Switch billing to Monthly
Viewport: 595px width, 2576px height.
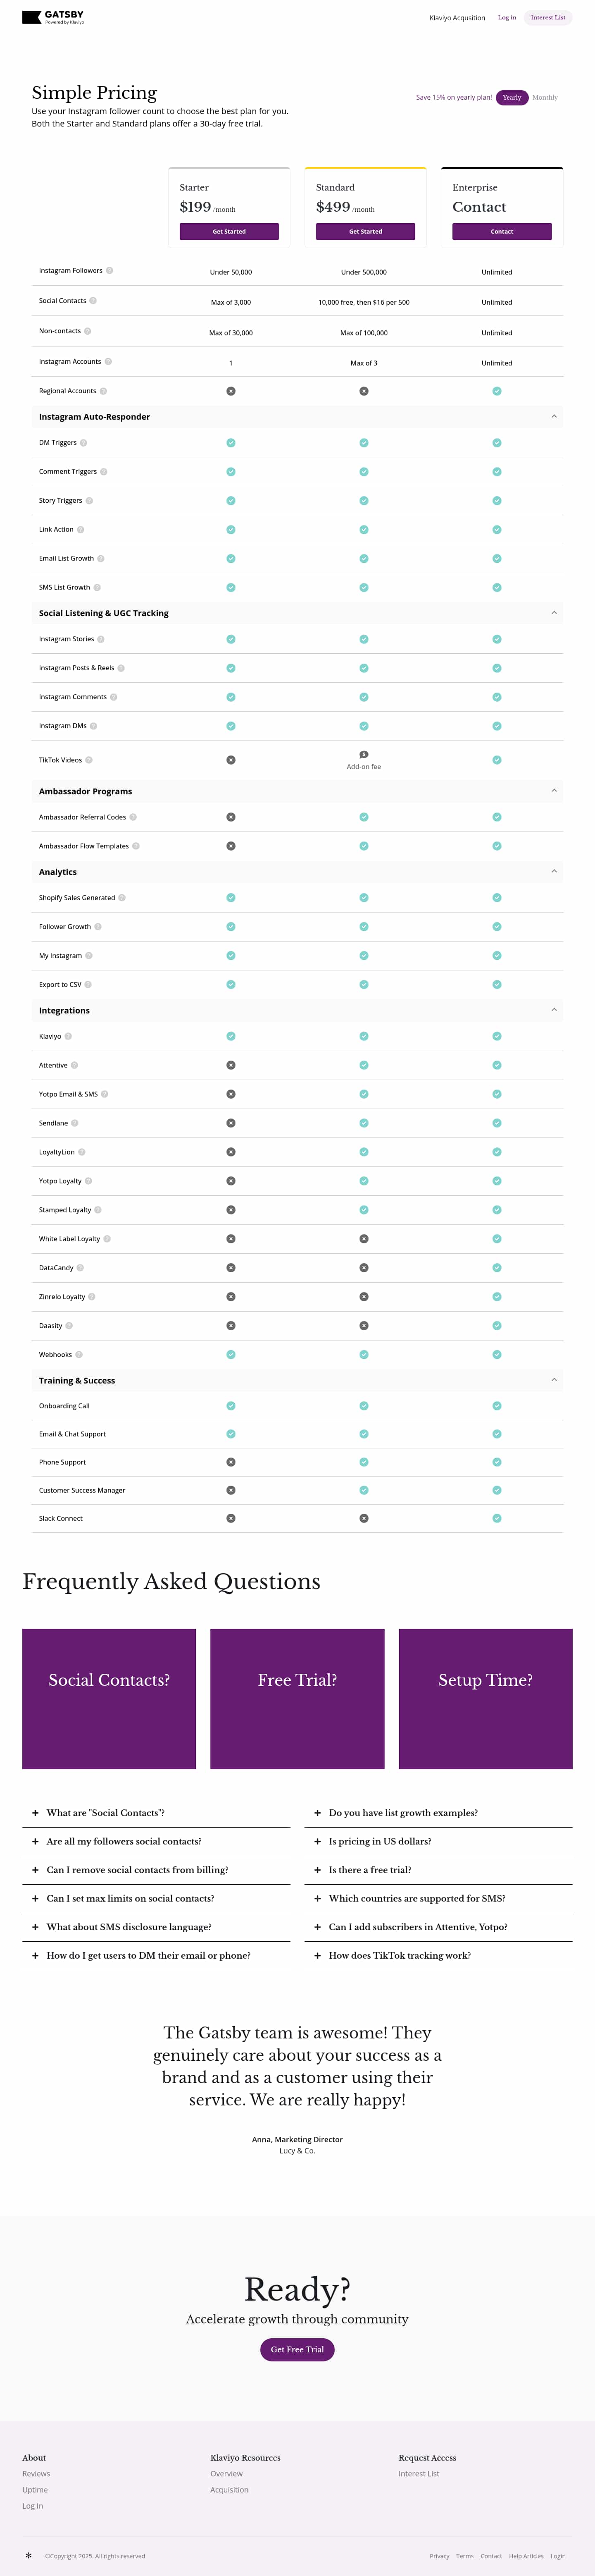tap(545, 98)
